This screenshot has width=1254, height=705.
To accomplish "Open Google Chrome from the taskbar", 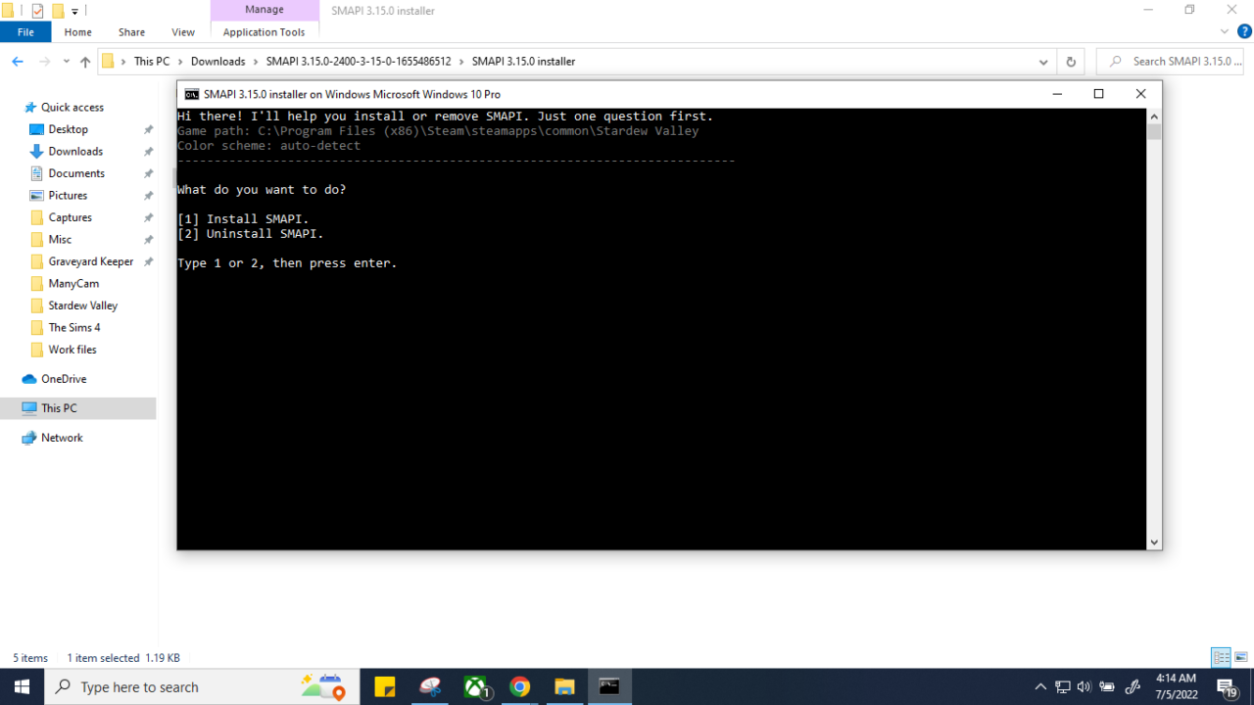I will pos(520,687).
